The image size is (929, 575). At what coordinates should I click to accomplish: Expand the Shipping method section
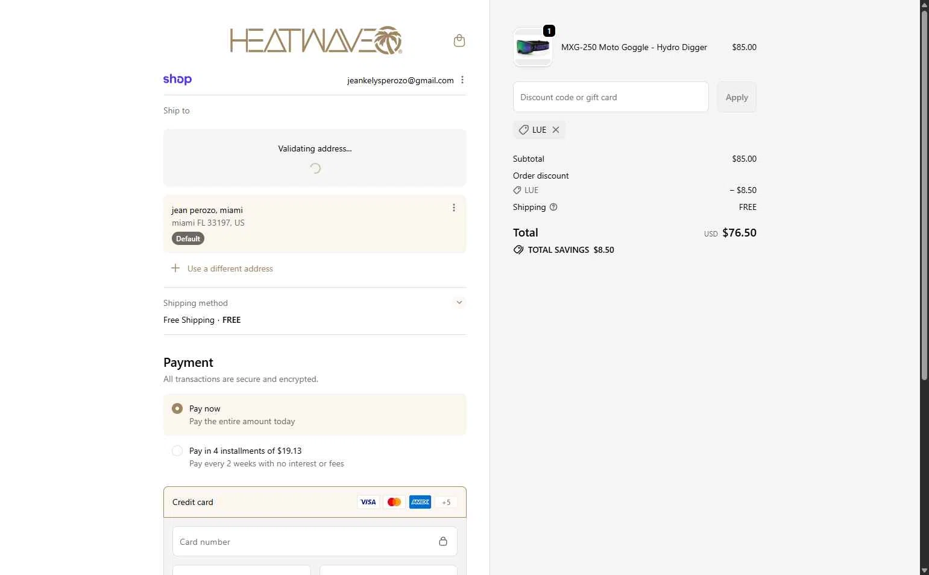pyautogui.click(x=459, y=302)
